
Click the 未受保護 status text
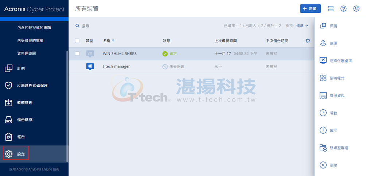[177, 67]
